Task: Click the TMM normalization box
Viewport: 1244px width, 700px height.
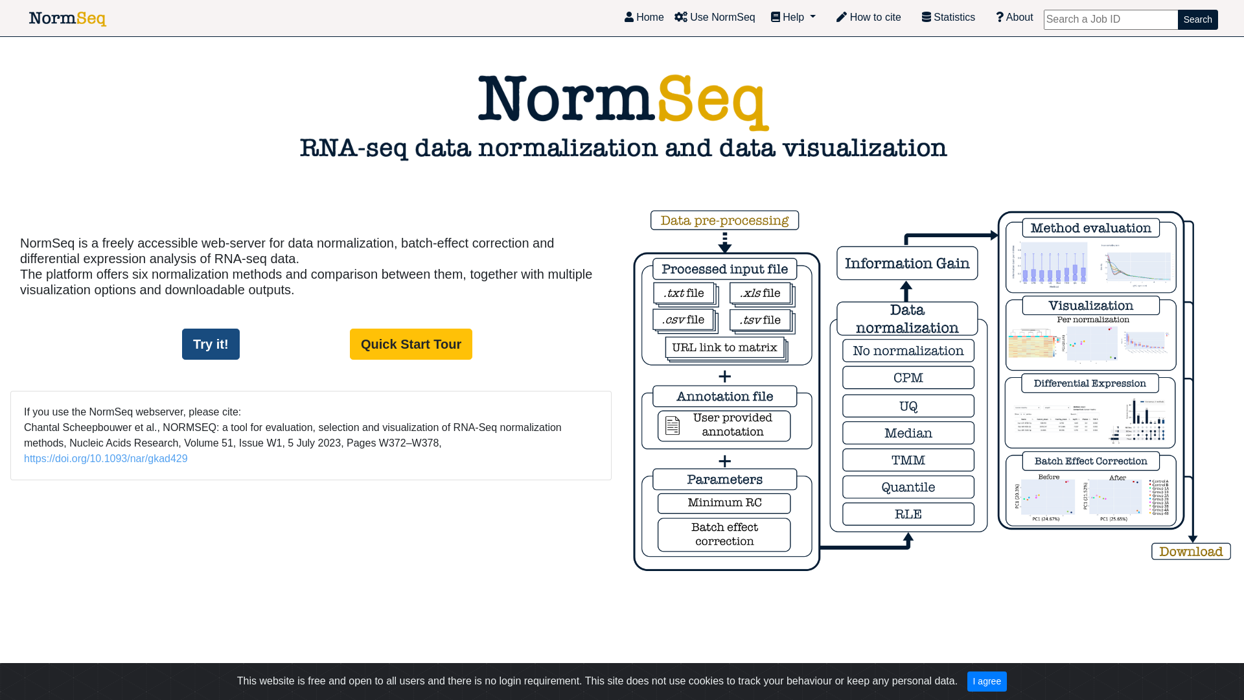Action: [908, 460]
